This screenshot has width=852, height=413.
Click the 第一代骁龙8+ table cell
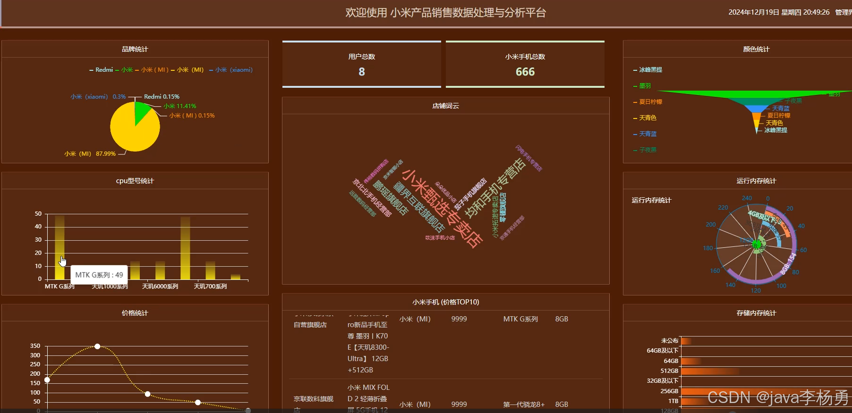pos(524,405)
